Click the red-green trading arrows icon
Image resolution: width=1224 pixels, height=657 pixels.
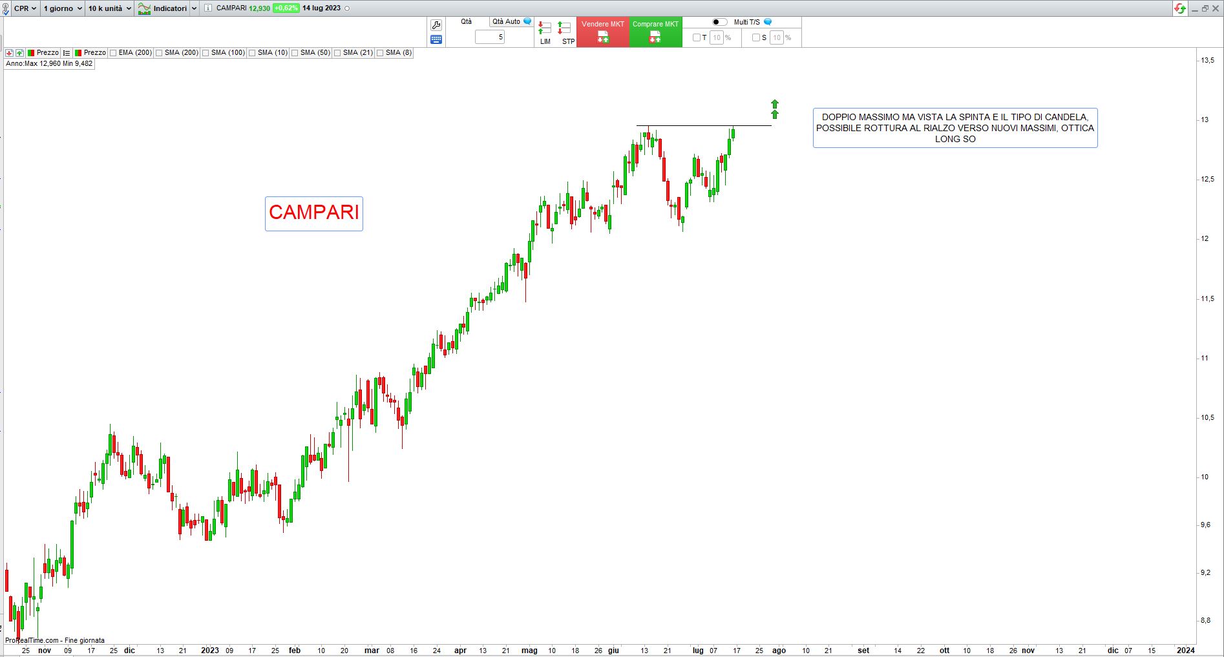point(1180,8)
